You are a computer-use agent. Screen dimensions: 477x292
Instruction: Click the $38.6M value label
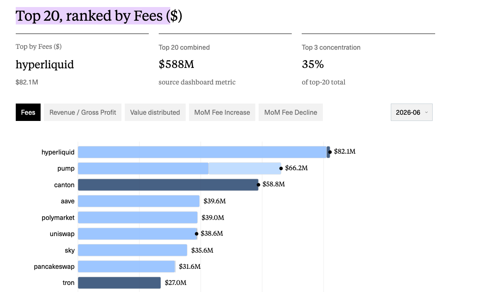[x=212, y=233]
